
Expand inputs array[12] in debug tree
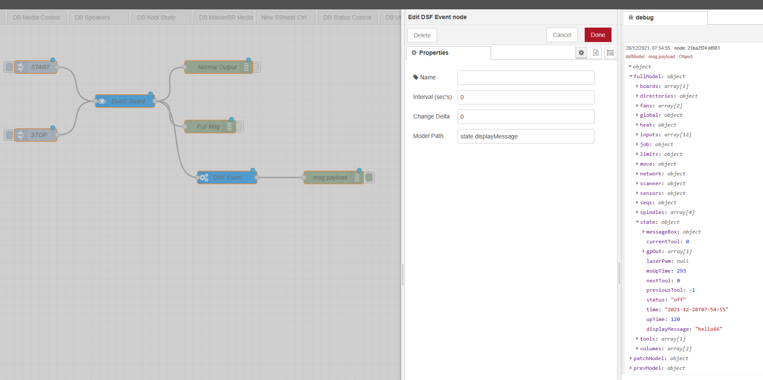tap(637, 135)
